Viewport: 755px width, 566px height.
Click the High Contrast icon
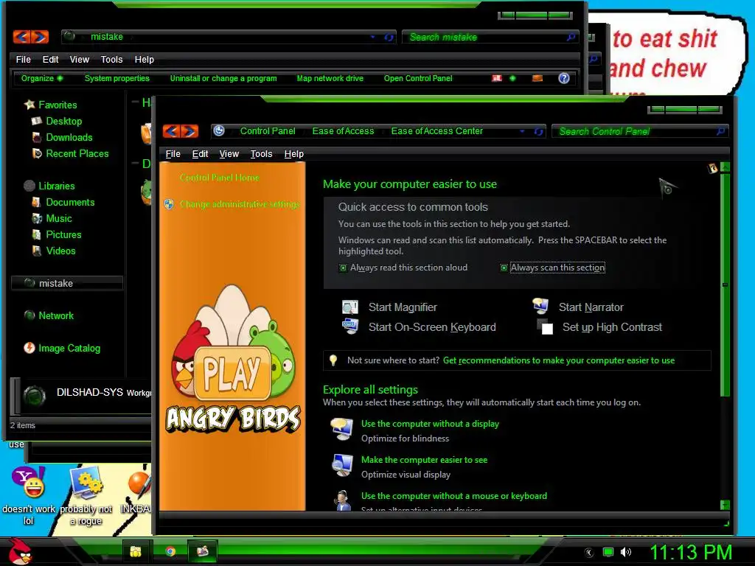(x=545, y=326)
